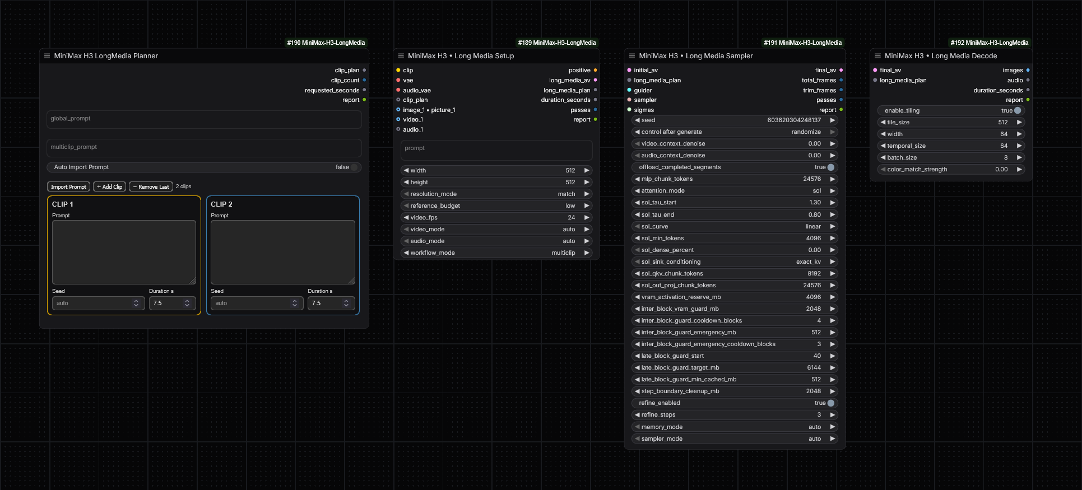The image size is (1082, 490).
Task: Select the MiniMax H3 LongMedia Planner title
Action: click(106, 56)
